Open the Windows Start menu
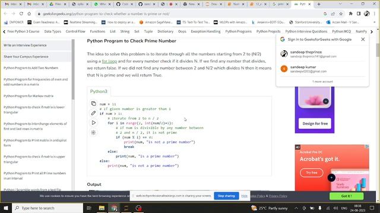The image size is (380, 213). tap(5, 208)
